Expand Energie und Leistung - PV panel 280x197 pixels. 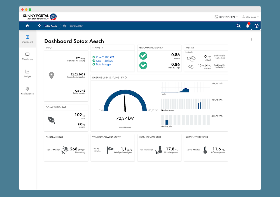click(126, 77)
